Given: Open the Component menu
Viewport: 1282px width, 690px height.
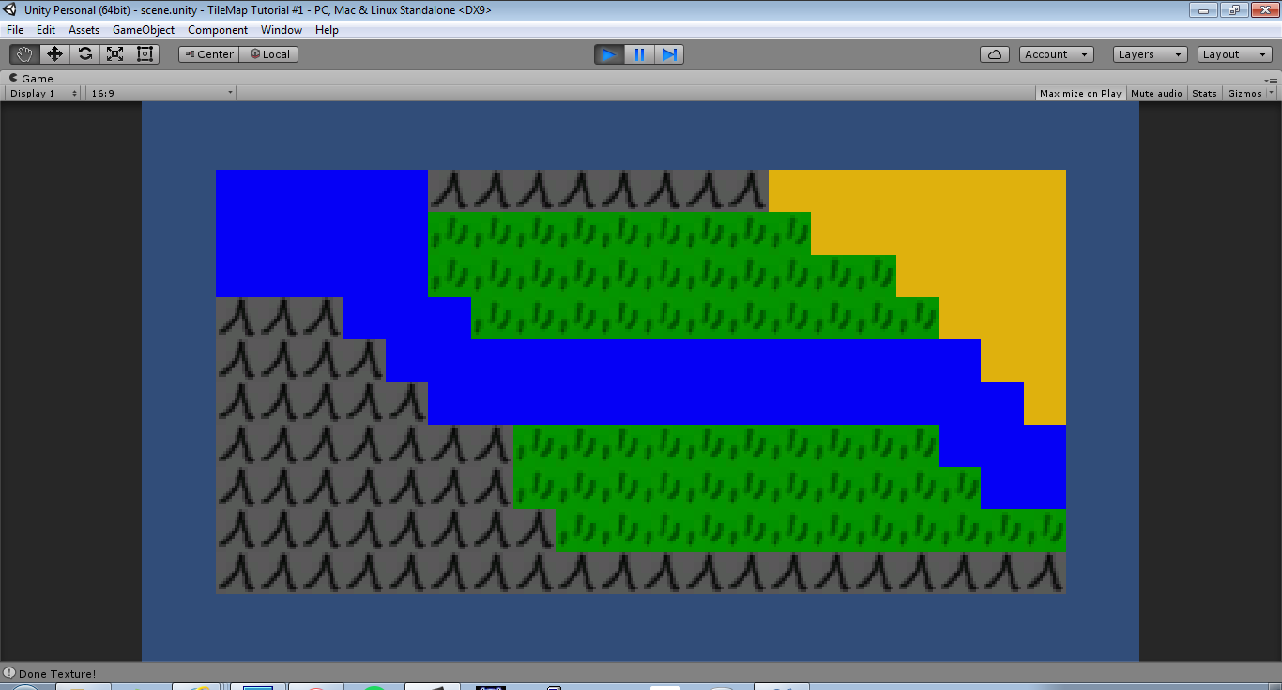Looking at the screenshot, I should 218,30.
